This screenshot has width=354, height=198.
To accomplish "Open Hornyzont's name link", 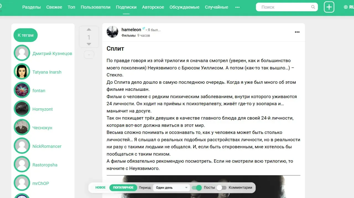I will 43,109.
